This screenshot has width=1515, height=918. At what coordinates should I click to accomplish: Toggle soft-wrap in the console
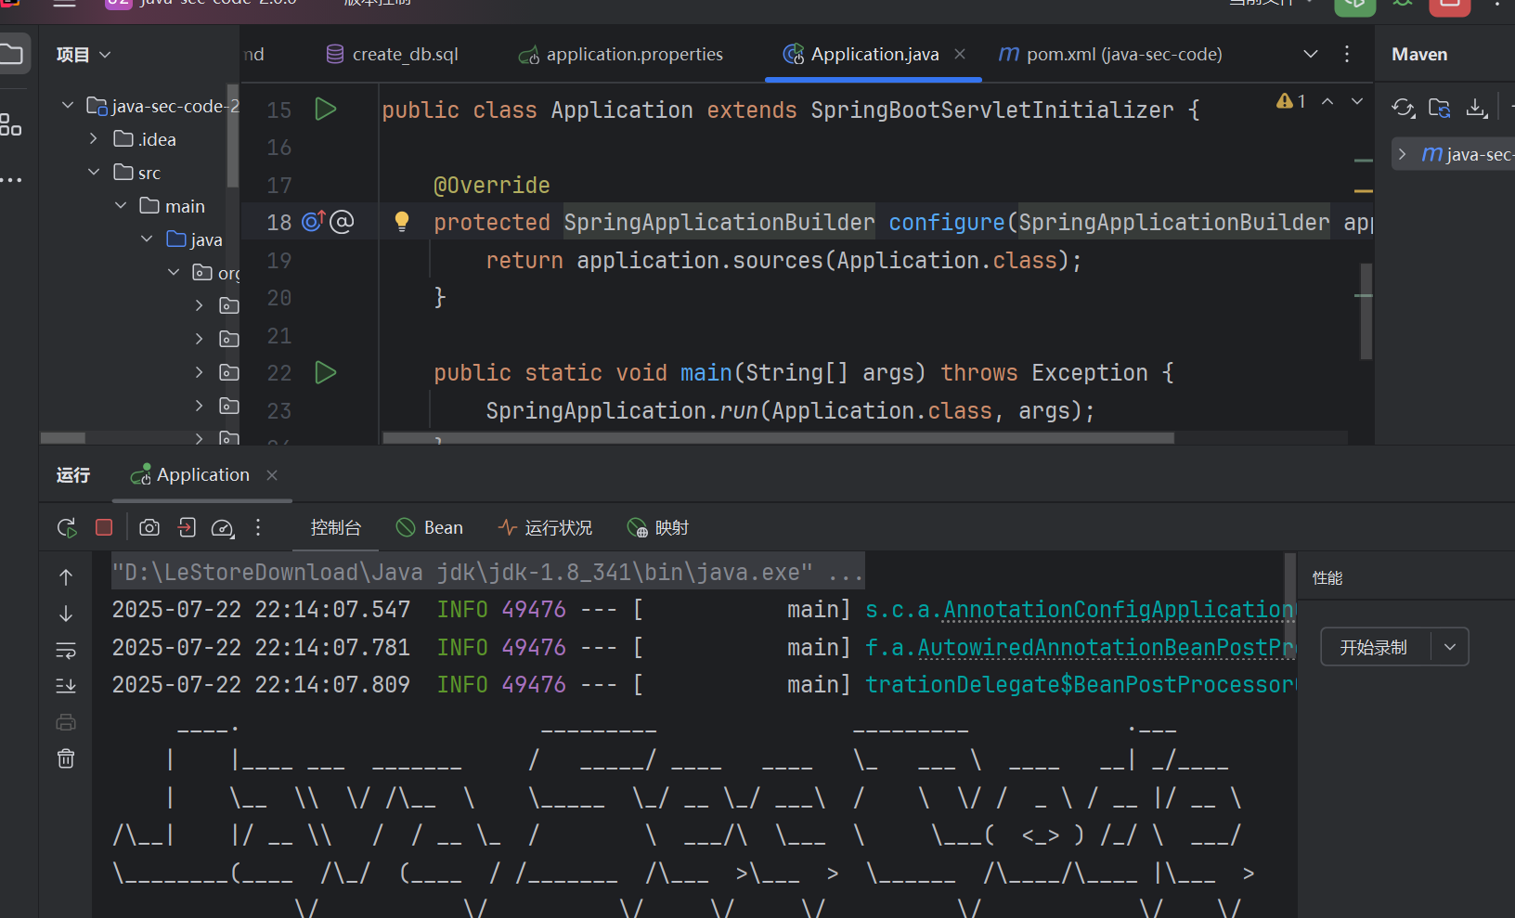click(x=66, y=650)
